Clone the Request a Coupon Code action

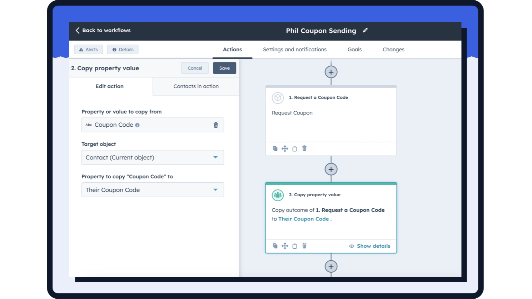click(275, 148)
